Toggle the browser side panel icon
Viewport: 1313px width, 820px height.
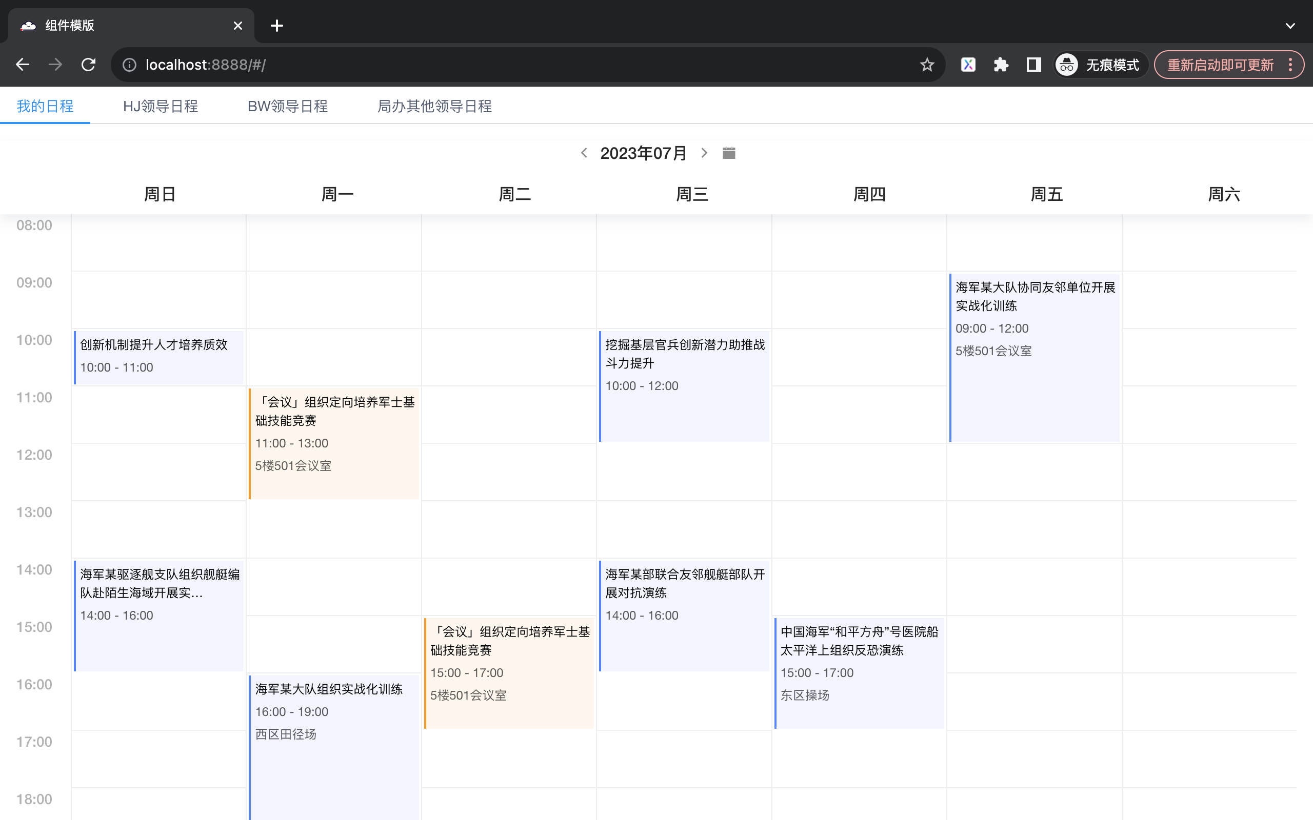[1033, 65]
